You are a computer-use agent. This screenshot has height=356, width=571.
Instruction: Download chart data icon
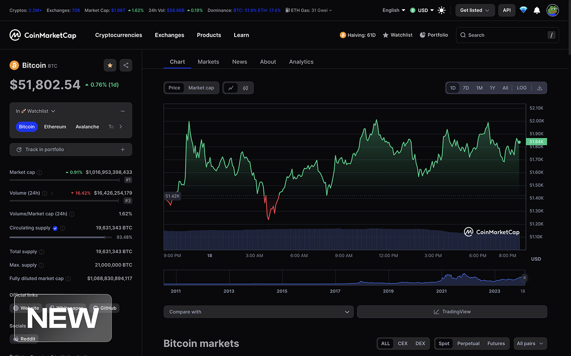pos(539,88)
